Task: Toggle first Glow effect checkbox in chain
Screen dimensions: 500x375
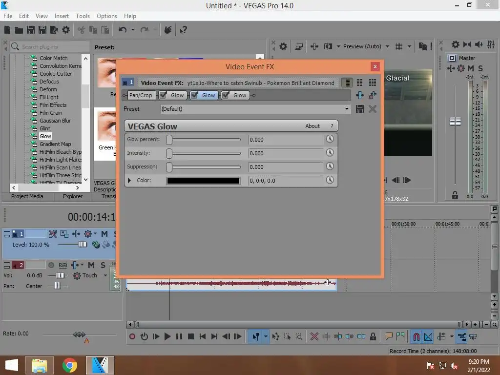Action: [x=163, y=95]
